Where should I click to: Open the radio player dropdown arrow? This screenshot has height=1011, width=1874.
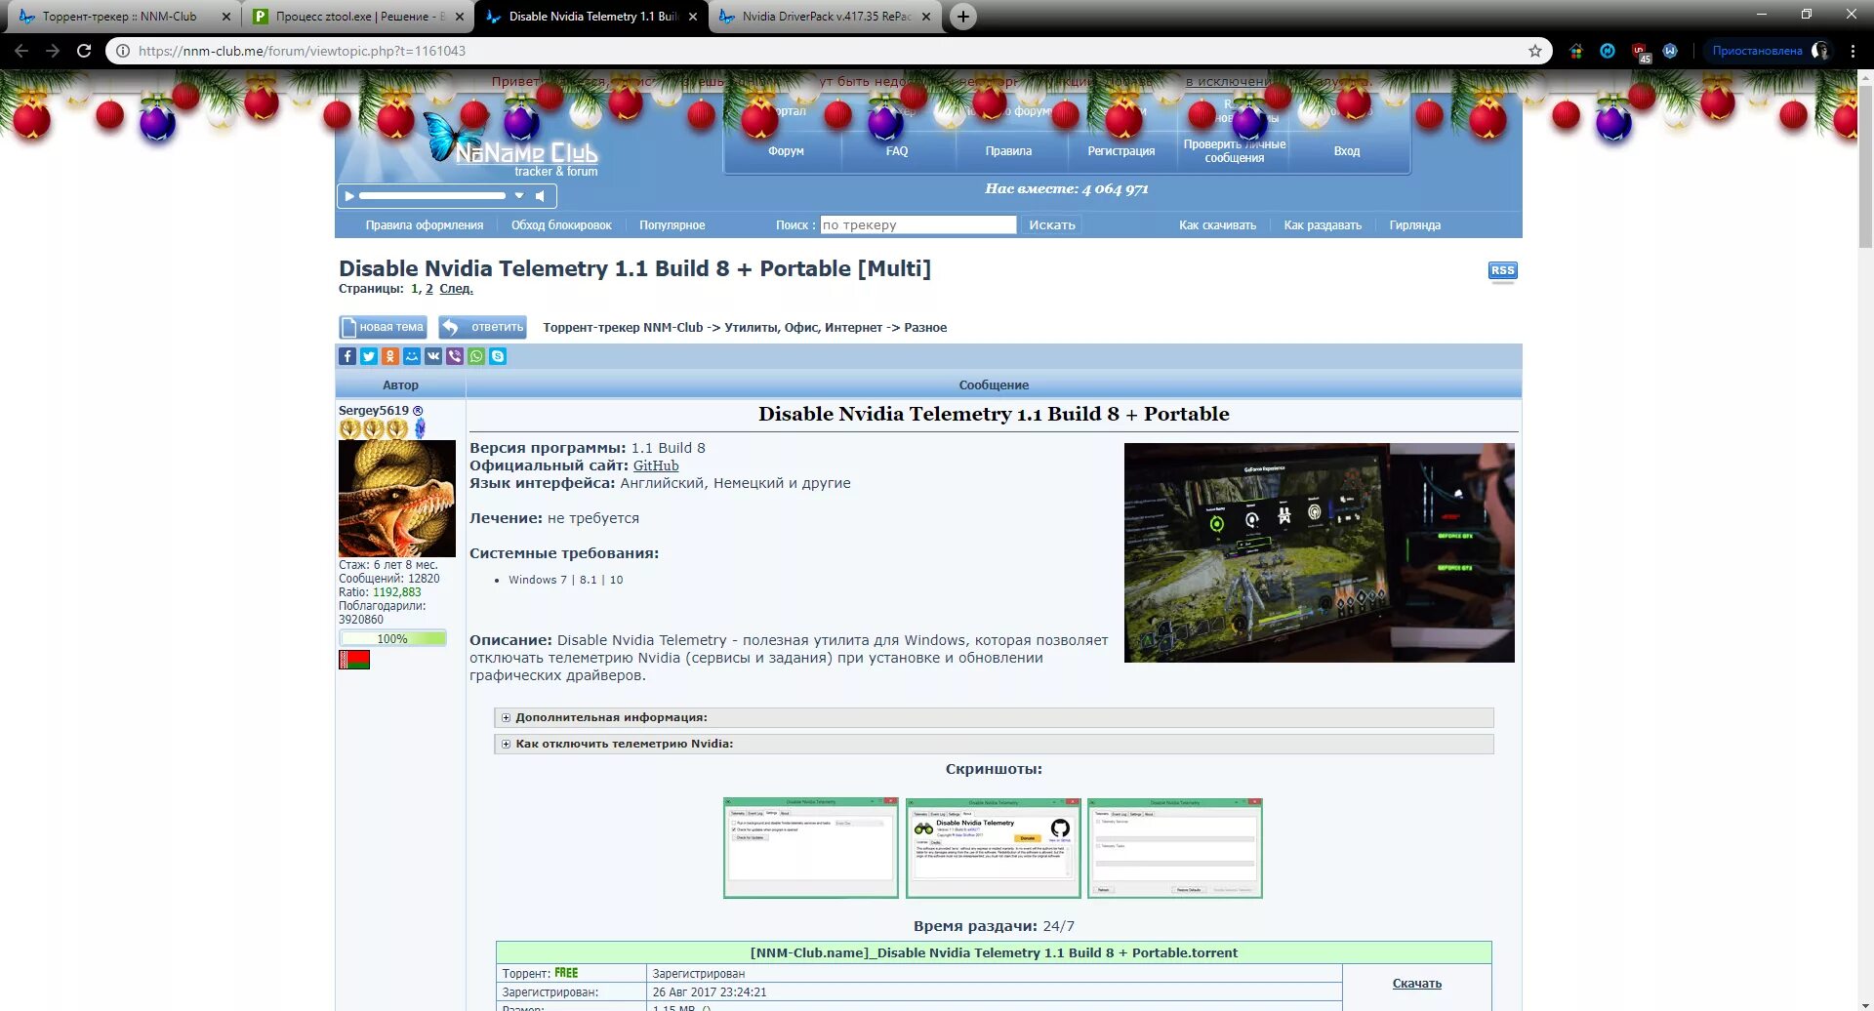[519, 196]
